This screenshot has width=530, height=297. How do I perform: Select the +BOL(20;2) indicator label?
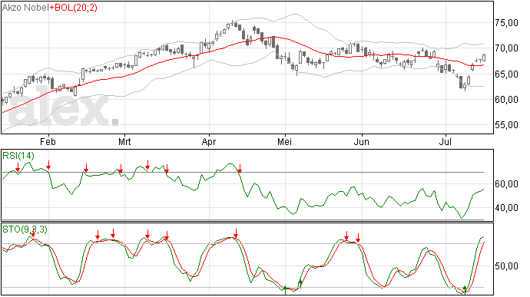pyautogui.click(x=73, y=8)
